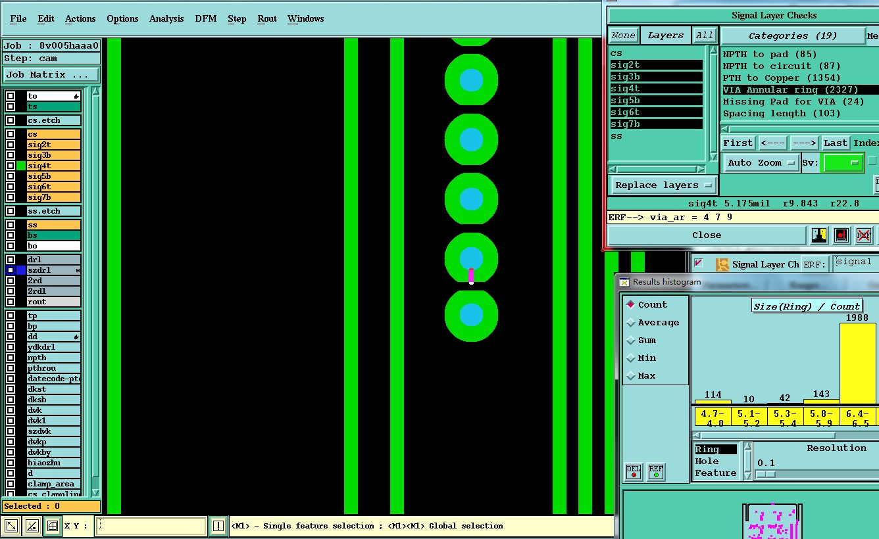Click the up arrow of the layer list scrollbar
The width and height of the screenshot is (879, 539).
[95, 91]
